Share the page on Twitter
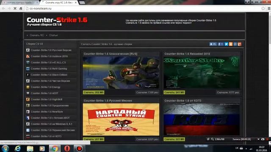 (226, 44)
